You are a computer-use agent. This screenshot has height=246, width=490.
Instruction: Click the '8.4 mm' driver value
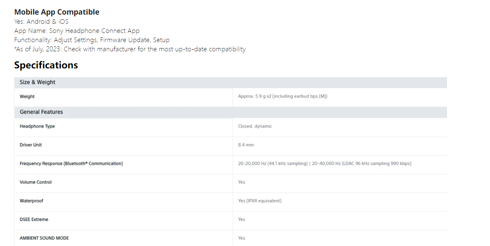[x=246, y=145]
